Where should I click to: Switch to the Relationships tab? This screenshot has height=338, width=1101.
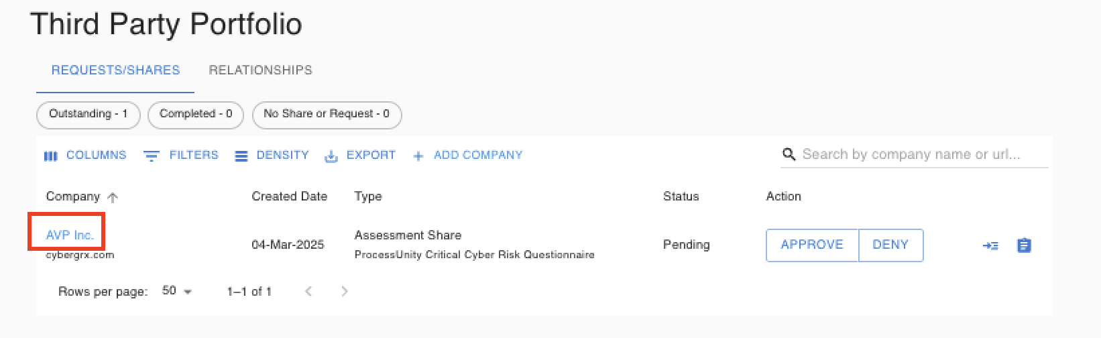(260, 70)
